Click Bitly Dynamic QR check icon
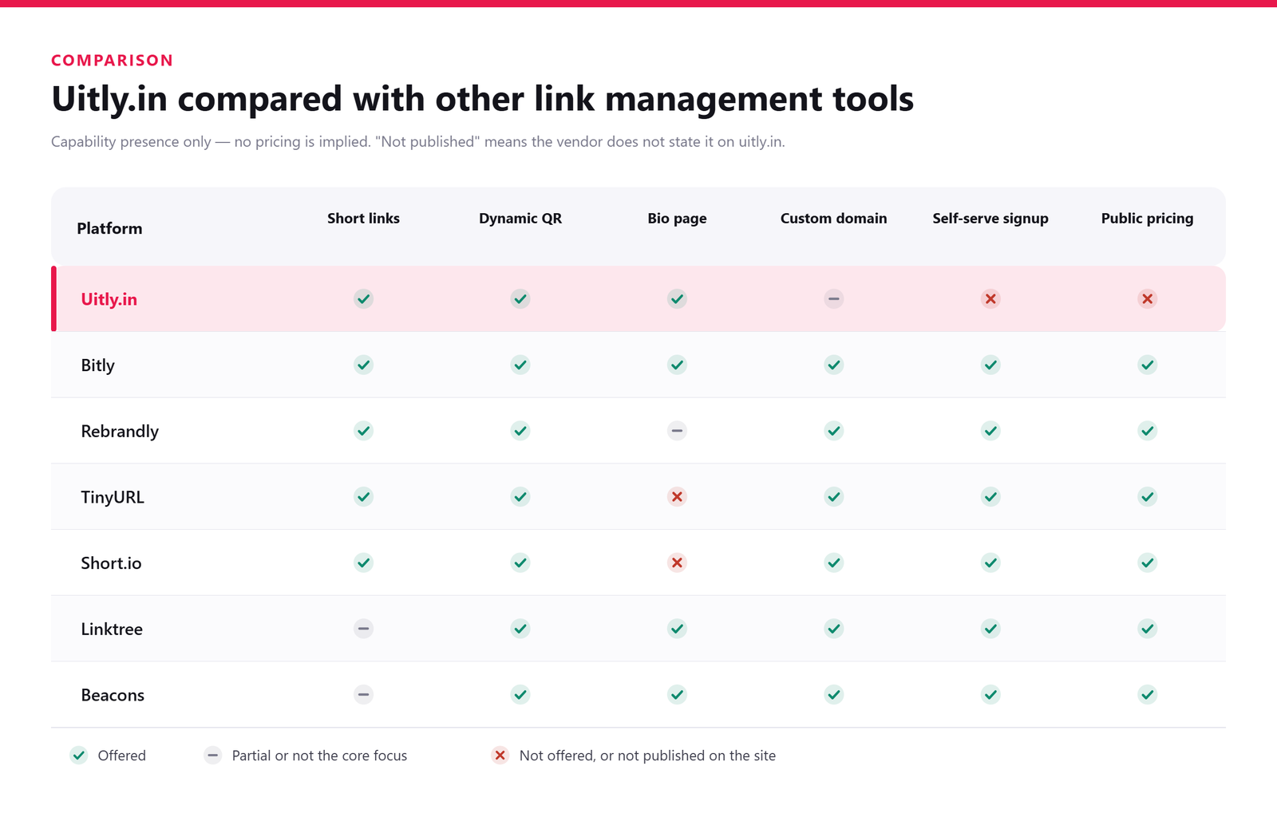 520,365
